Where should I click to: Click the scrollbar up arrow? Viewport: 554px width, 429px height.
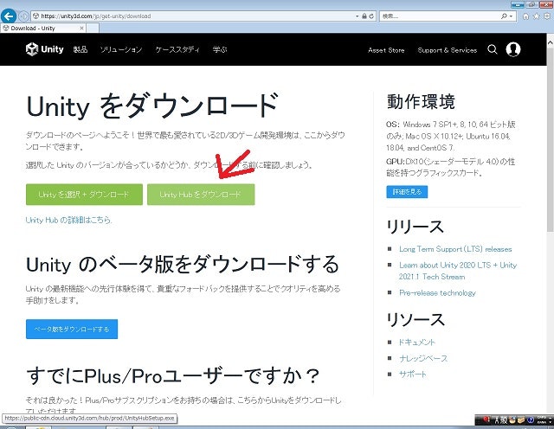click(551, 42)
